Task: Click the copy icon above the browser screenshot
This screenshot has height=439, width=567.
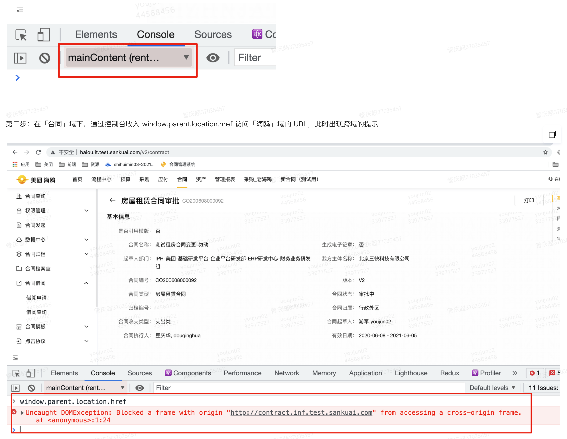Action: point(552,134)
